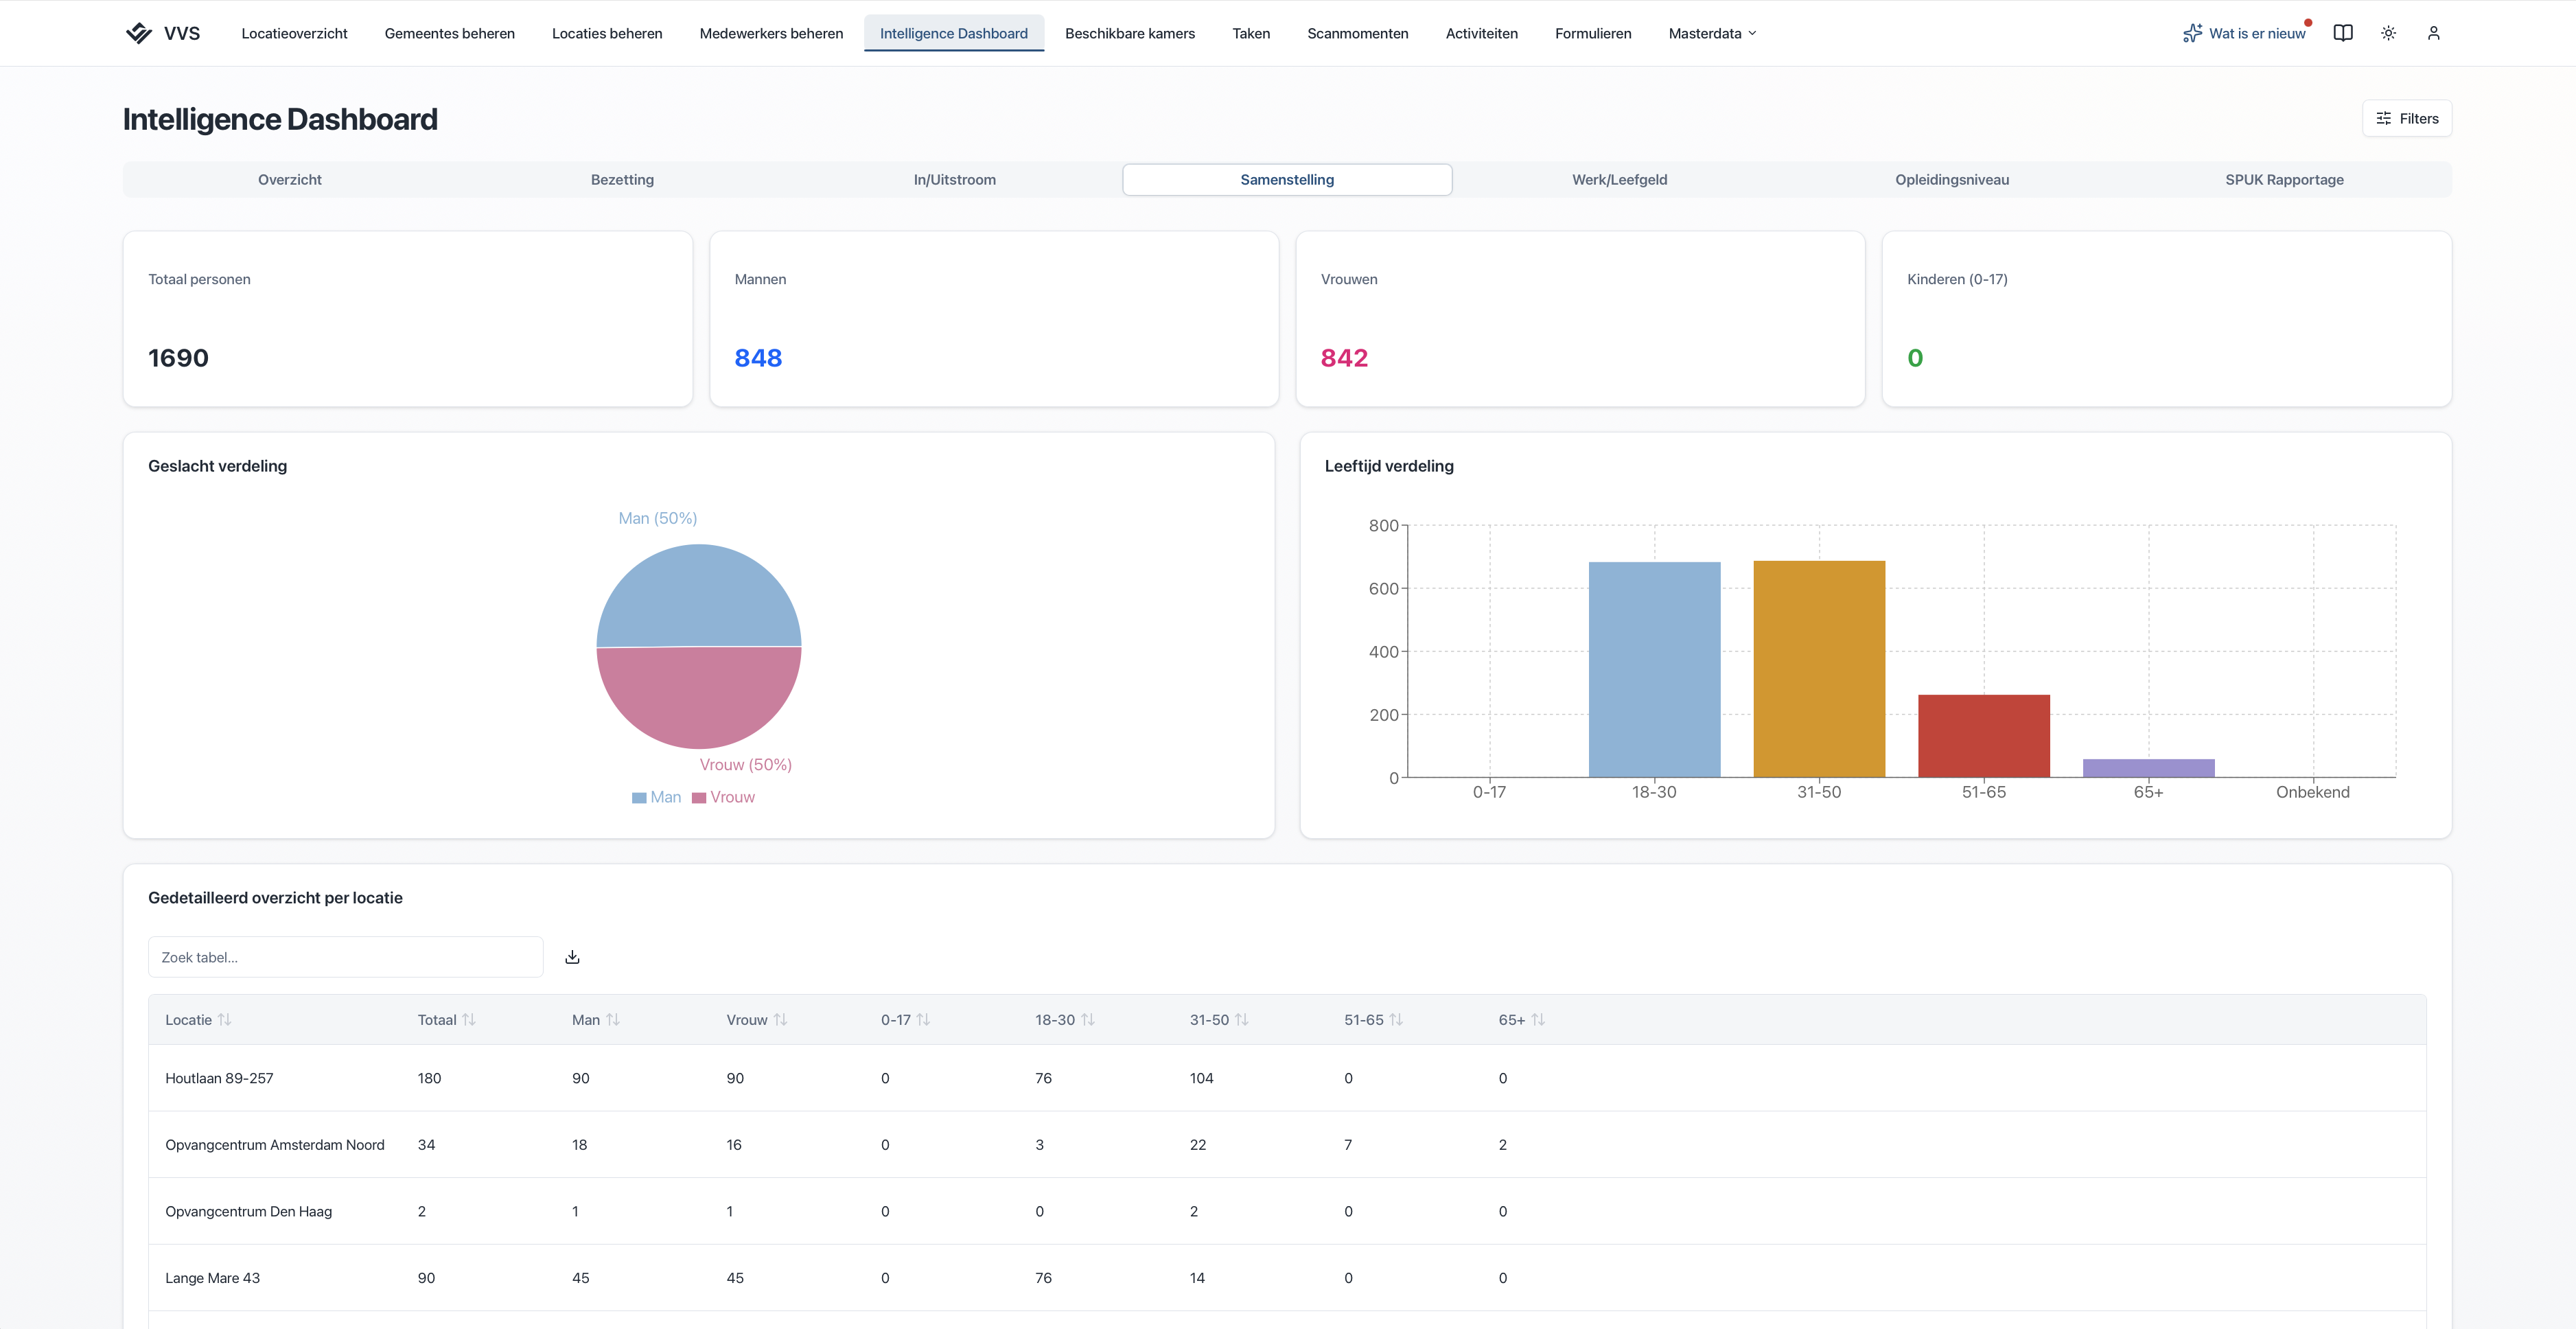Click the Mannen value 848
Screen dimensions: 2576x1329
758,358
